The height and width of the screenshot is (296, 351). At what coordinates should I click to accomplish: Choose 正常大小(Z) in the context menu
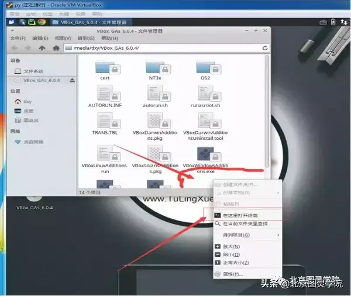(x=247, y=263)
